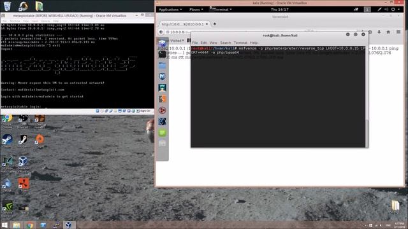
Task: Open the Kali power menu dropdown
Action: 395,10
